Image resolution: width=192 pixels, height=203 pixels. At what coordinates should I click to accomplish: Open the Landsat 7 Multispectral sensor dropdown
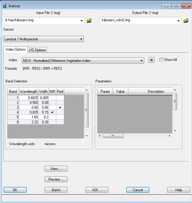click(44, 39)
